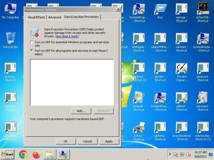Select SearchIndexer - Shortcut icon
This screenshot has width=214, height=160.
click(x=182, y=131)
